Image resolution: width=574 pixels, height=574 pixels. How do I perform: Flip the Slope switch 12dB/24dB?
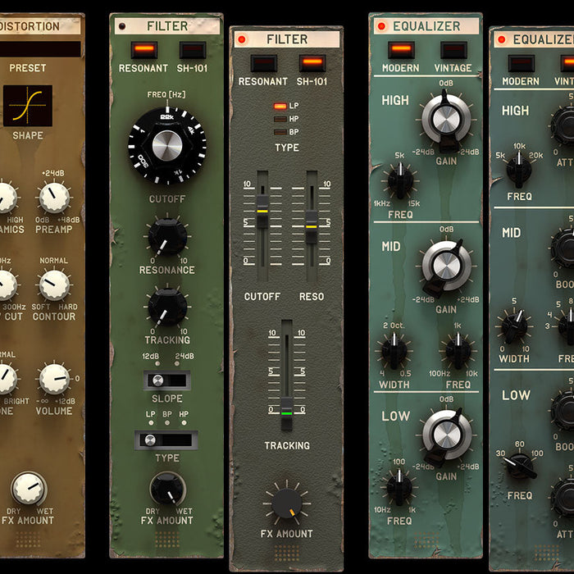167,380
